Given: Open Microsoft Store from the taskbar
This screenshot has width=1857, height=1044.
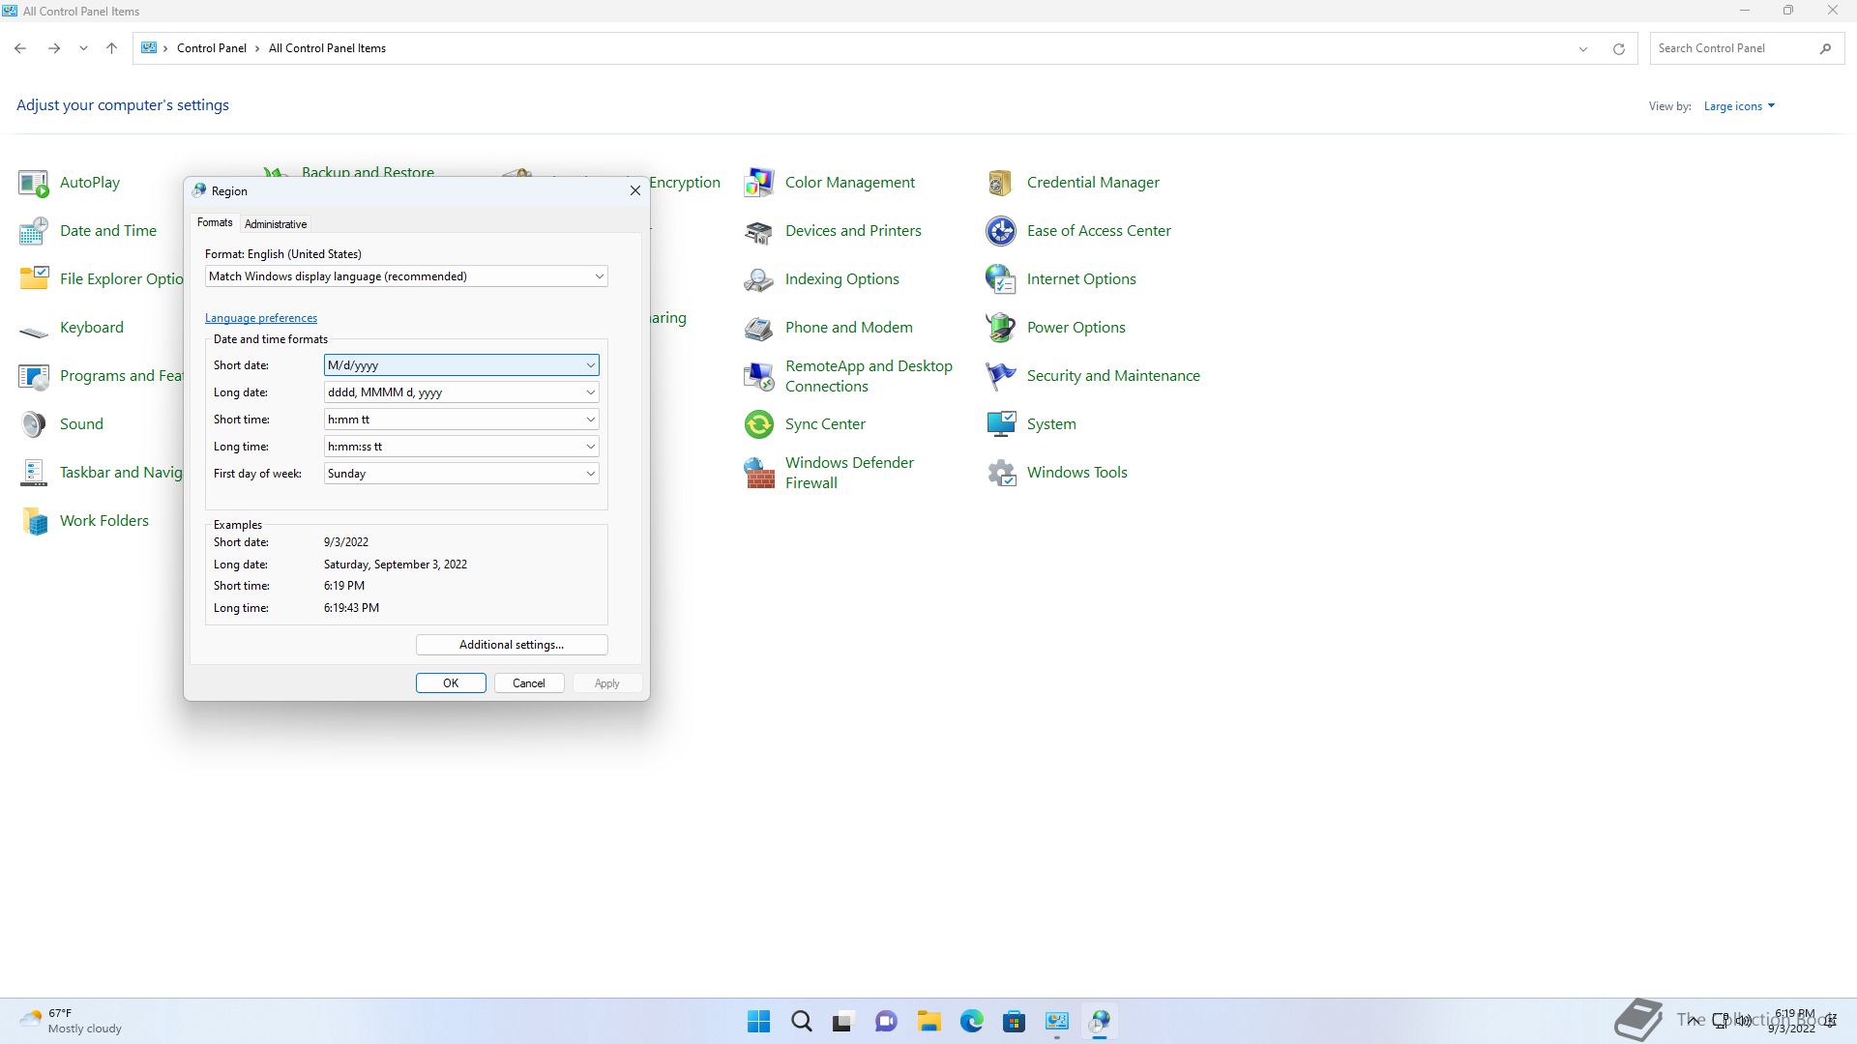Looking at the screenshot, I should (x=1015, y=1021).
